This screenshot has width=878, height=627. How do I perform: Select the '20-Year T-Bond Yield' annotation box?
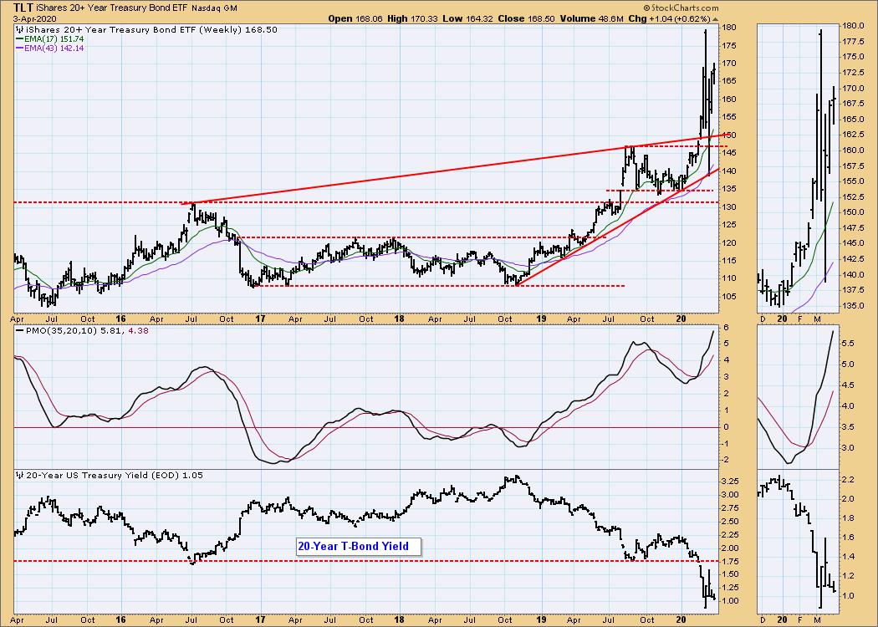[359, 547]
